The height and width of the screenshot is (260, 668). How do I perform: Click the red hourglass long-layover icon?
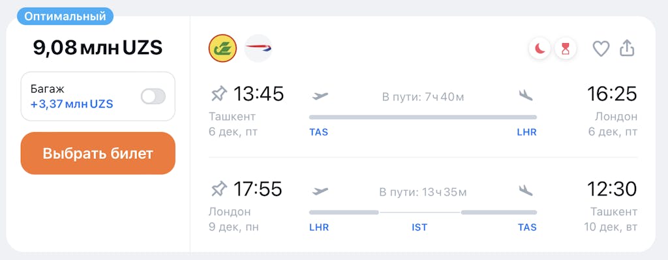coord(566,50)
